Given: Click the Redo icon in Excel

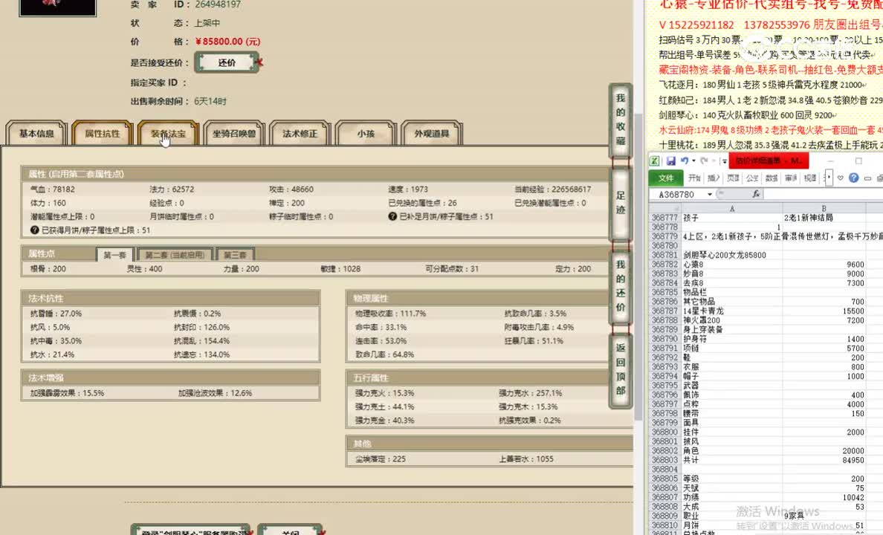Looking at the screenshot, I should (705, 162).
